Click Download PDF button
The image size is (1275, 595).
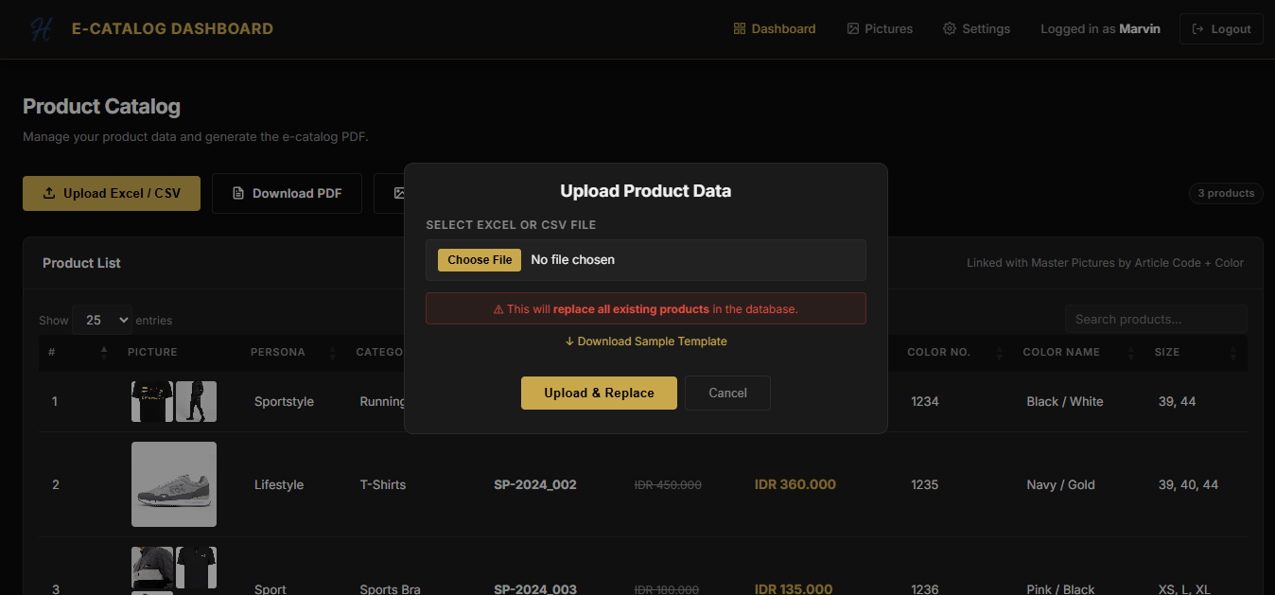pyautogui.click(x=287, y=193)
